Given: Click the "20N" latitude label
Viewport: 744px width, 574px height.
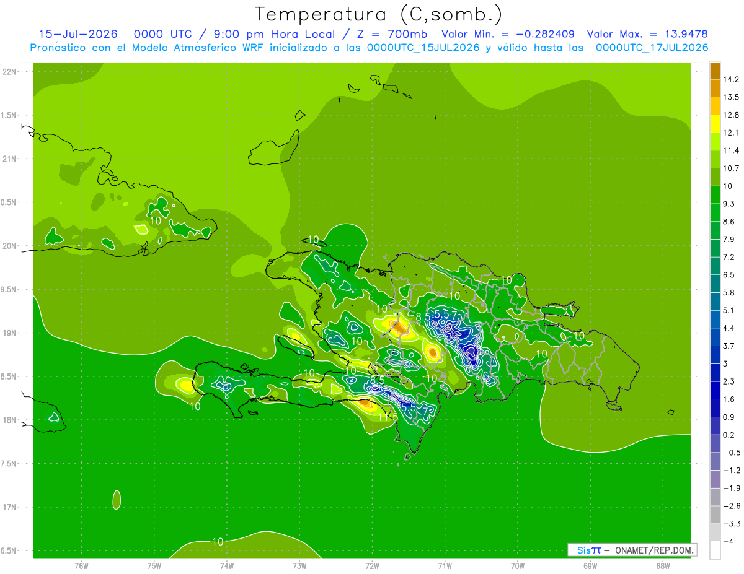Looking at the screenshot, I should 10,246.
